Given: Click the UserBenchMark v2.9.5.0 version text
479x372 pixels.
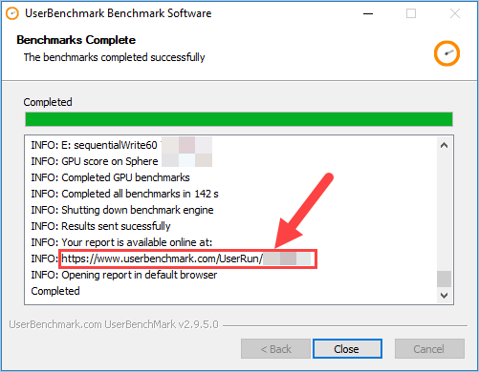Looking at the screenshot, I should click(x=114, y=324).
